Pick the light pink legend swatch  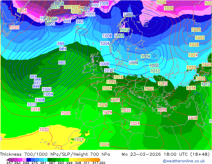click(24, 160)
